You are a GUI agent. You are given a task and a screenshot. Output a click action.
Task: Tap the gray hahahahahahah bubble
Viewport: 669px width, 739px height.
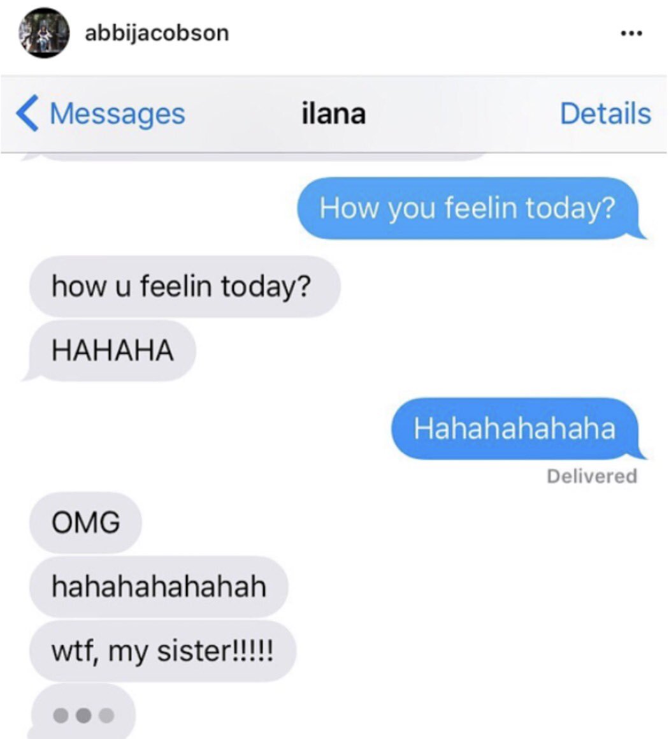(x=159, y=587)
